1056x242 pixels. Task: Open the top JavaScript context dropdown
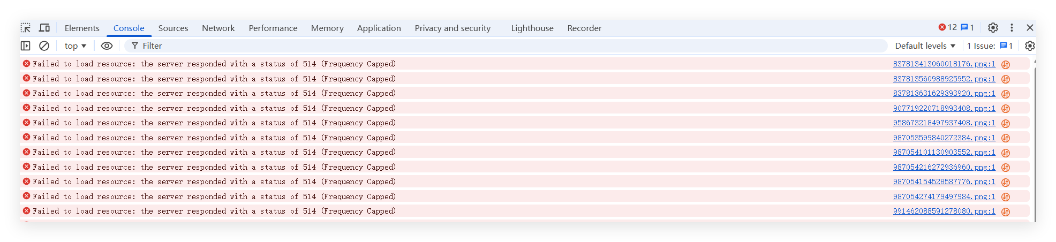(76, 46)
